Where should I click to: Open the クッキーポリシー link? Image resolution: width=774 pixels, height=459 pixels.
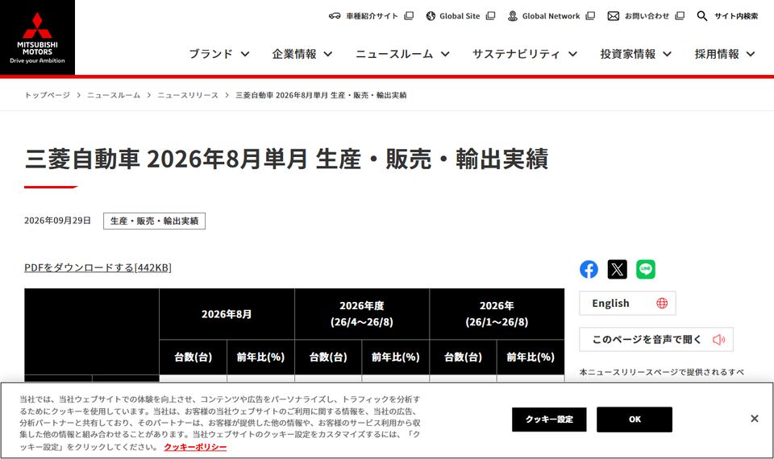(195, 447)
